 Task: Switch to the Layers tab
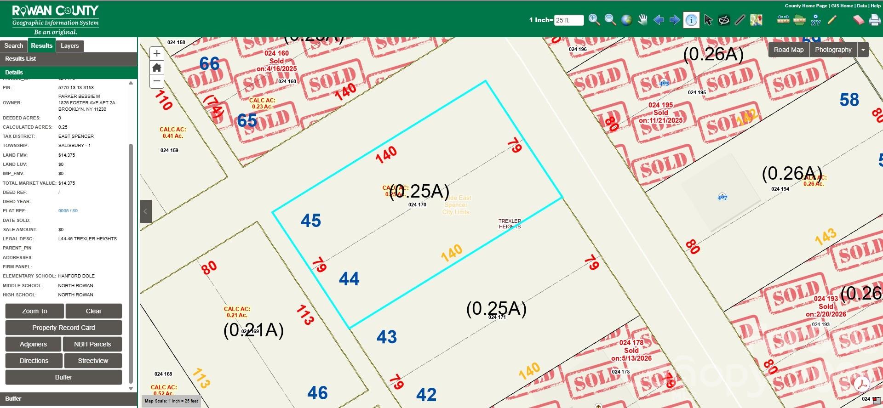(69, 45)
